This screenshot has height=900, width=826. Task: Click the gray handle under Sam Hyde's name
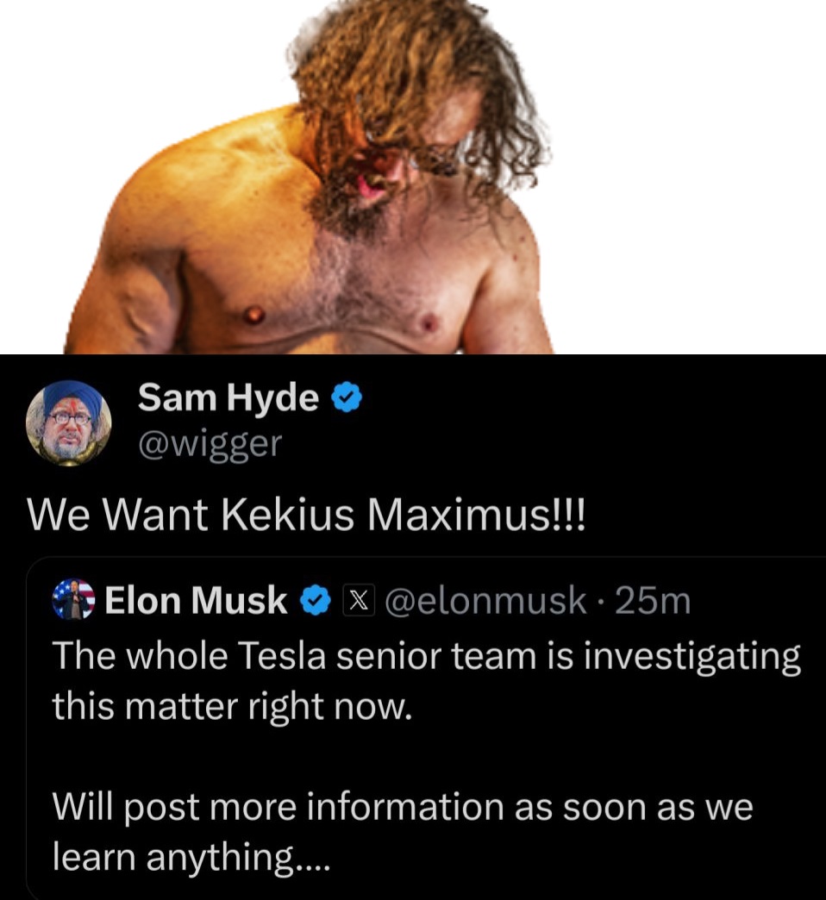click(x=210, y=444)
